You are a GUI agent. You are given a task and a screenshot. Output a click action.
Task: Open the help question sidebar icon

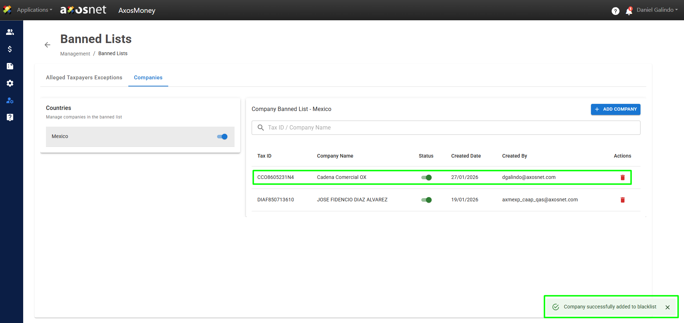(x=10, y=117)
